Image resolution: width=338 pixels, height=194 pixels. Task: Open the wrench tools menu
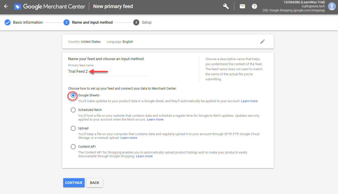coord(226,7)
